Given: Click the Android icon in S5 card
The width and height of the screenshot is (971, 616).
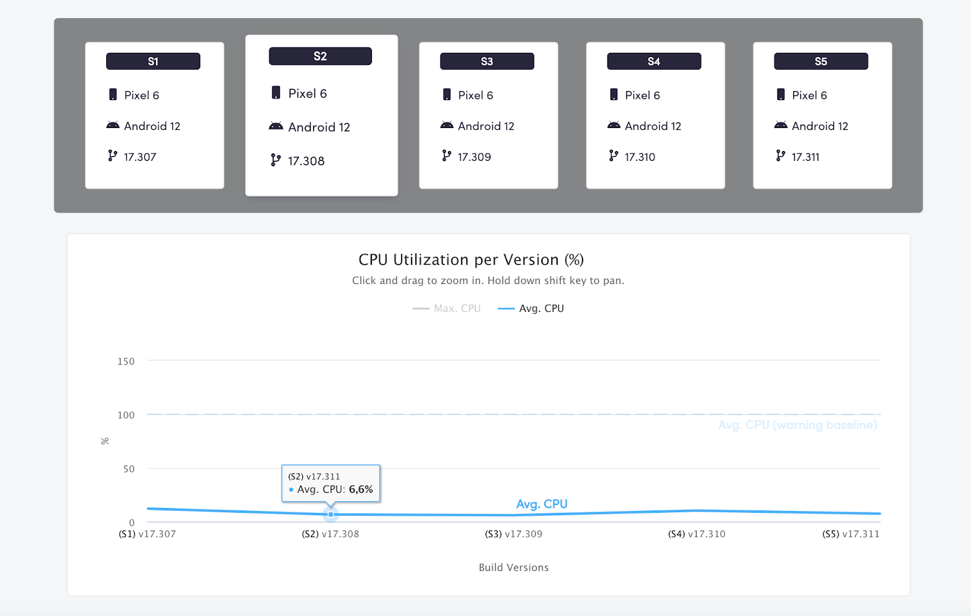Looking at the screenshot, I should point(781,125).
